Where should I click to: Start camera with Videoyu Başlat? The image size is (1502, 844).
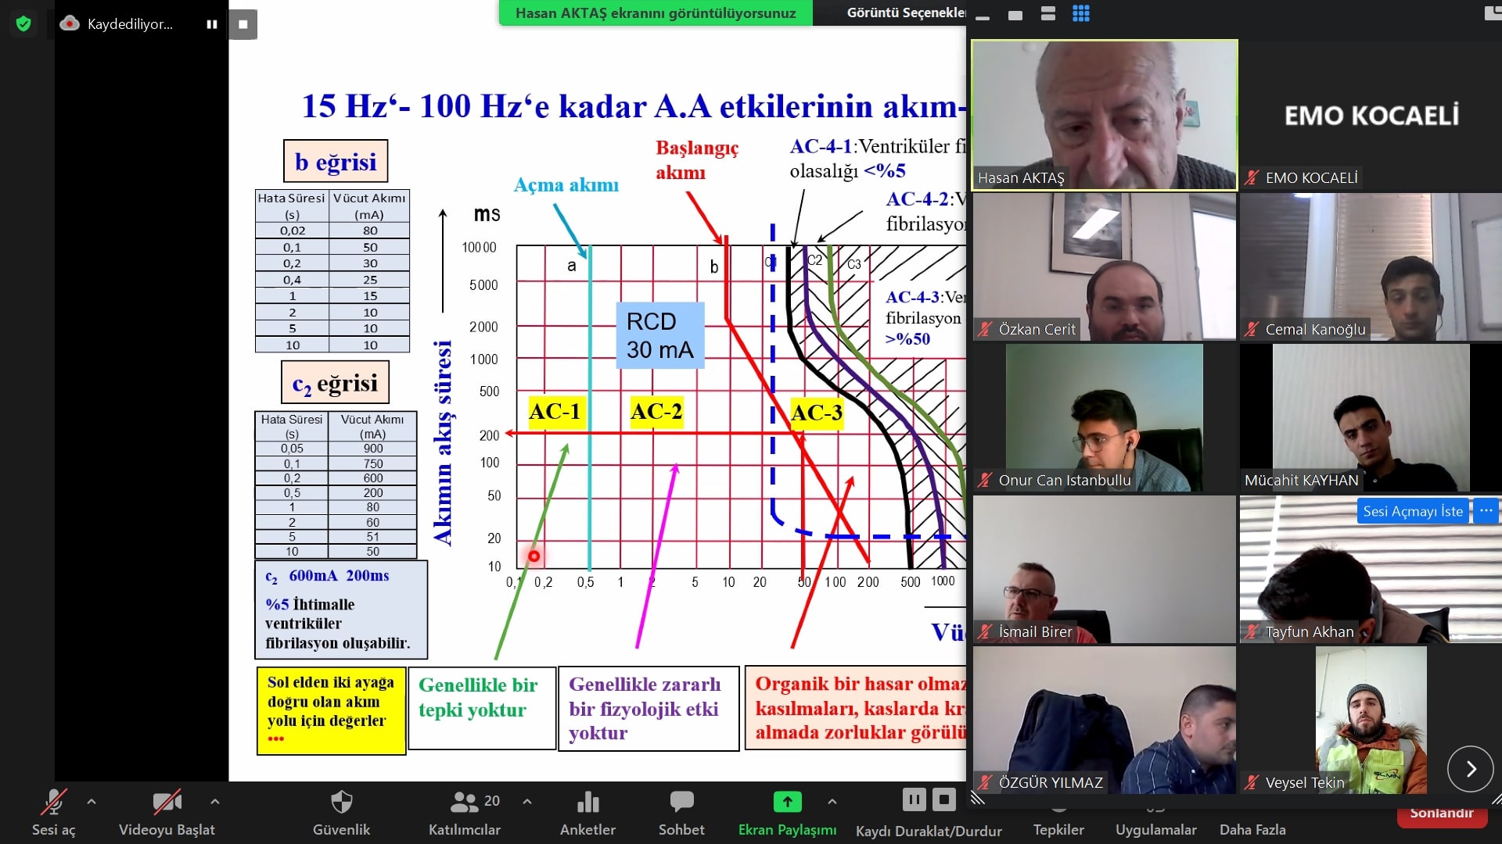point(167,813)
